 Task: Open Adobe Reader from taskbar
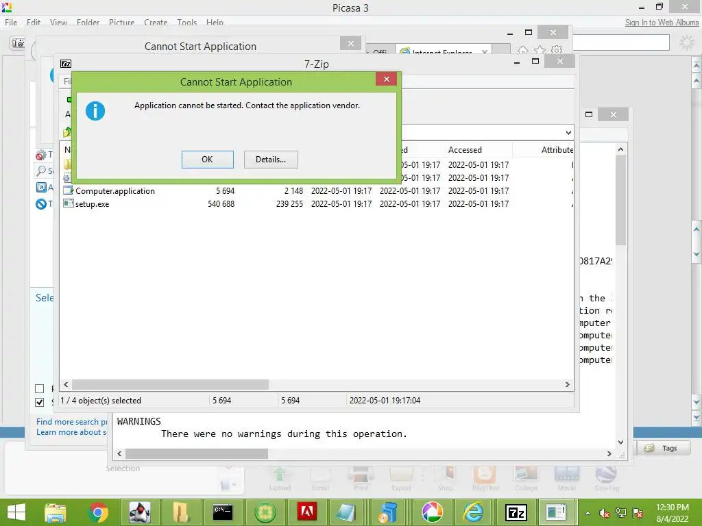(307, 512)
